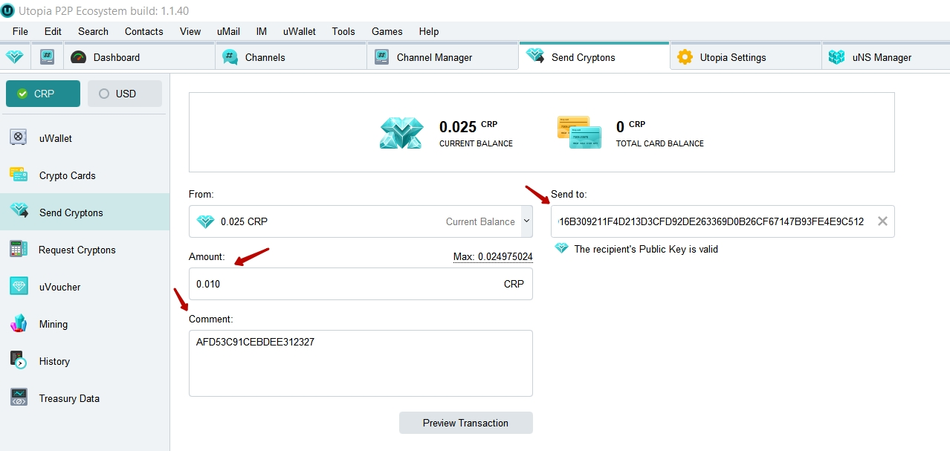
Task: Open the View menu
Action: coord(190,31)
